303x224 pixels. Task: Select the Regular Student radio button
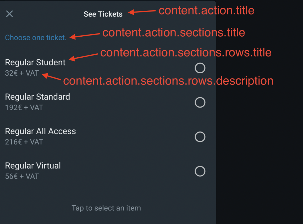pos(200,68)
